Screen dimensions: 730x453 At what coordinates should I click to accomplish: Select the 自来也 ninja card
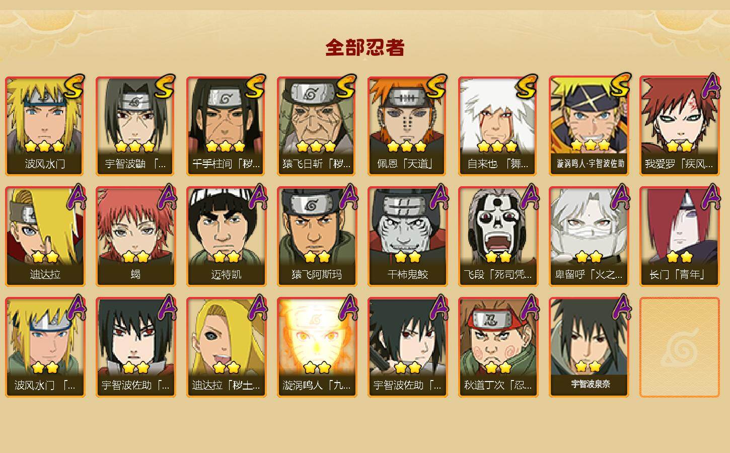coord(498,126)
